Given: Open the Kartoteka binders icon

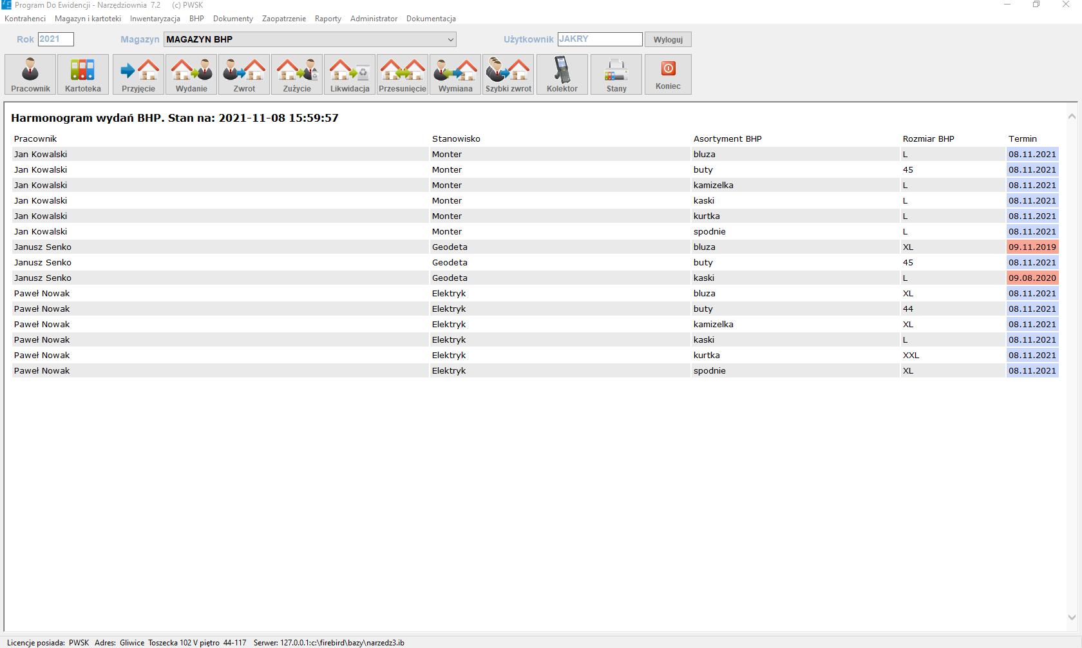Looking at the screenshot, I should pos(83,75).
